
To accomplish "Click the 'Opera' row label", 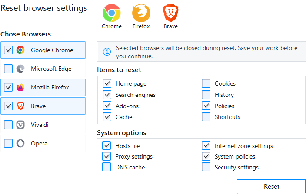I will [x=39, y=143].
